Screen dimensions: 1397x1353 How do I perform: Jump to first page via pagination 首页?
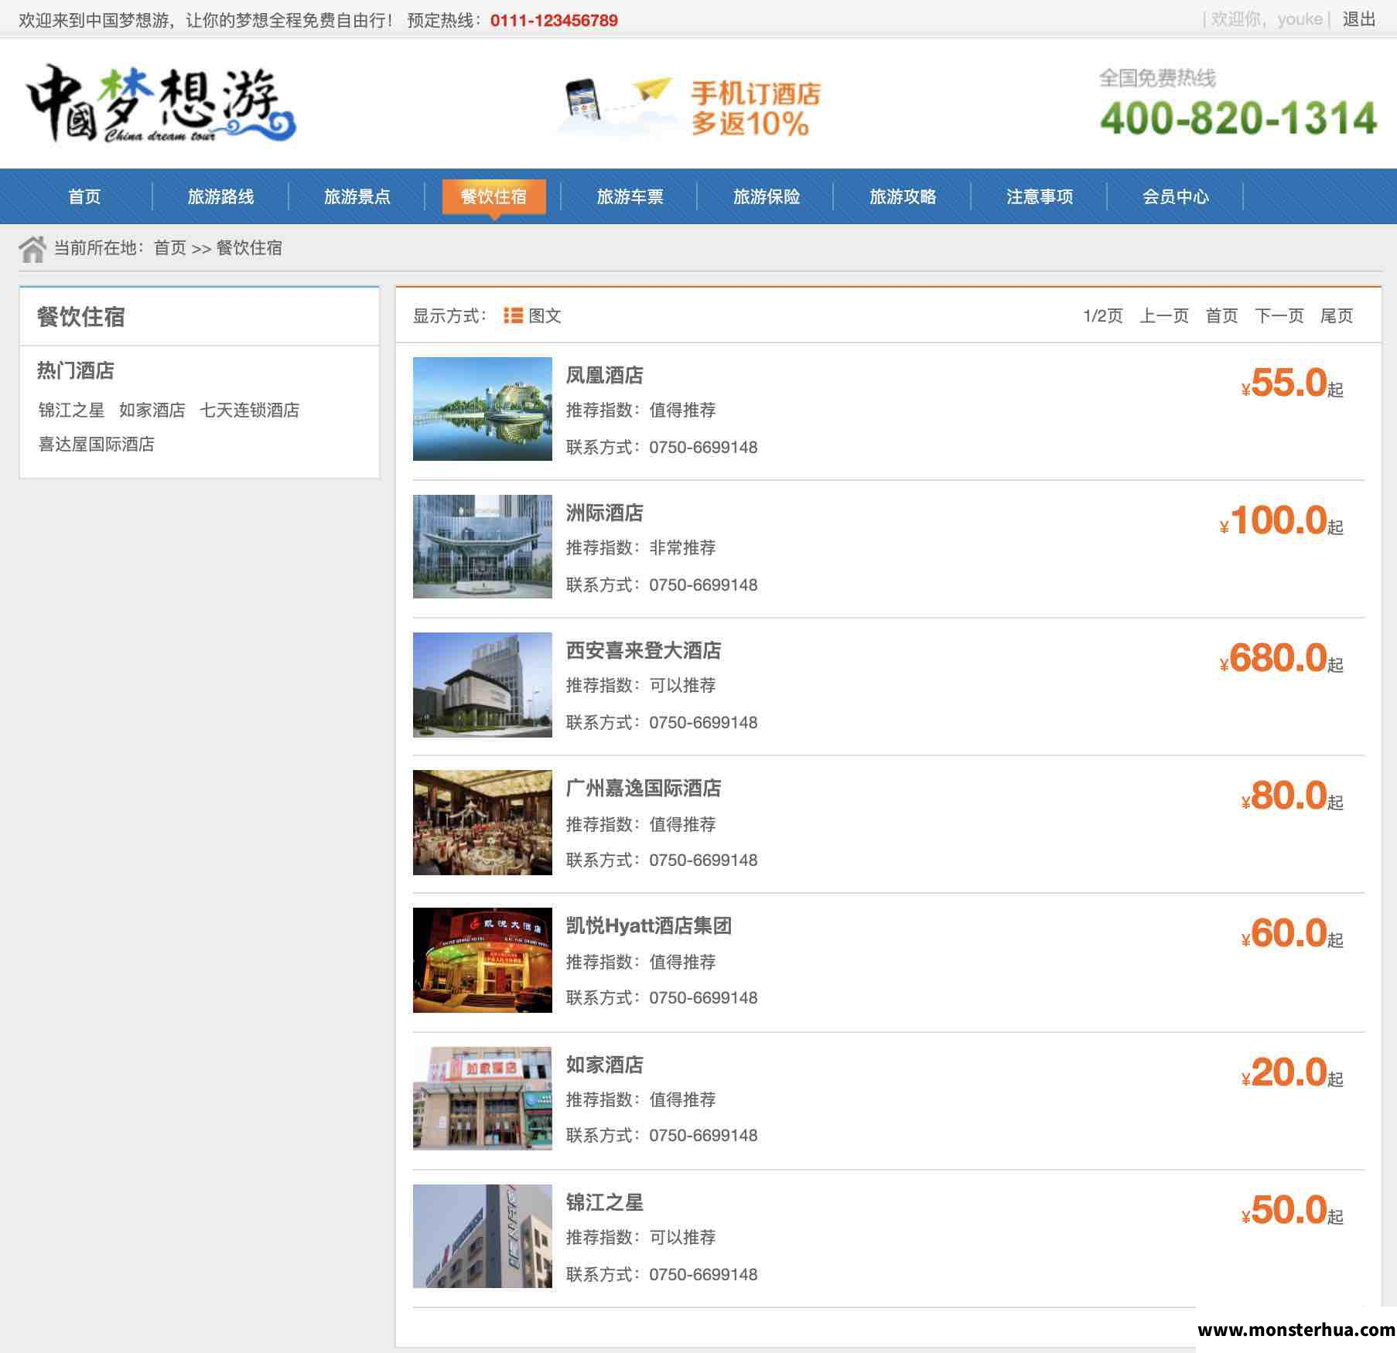point(1222,315)
